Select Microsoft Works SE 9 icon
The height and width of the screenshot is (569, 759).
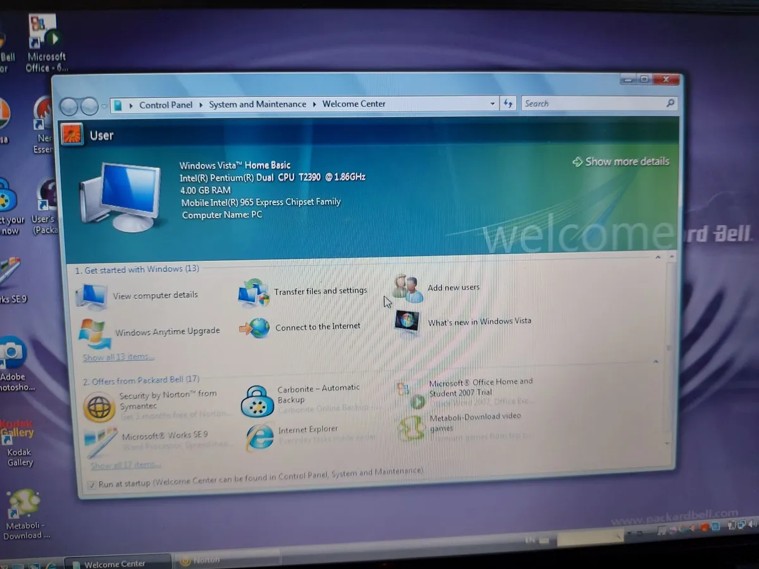pyautogui.click(x=101, y=443)
